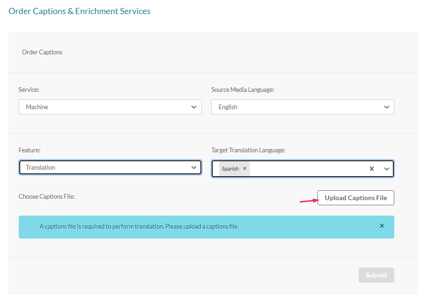The image size is (422, 299).
Task: Click the Source Media Language chevron arrow
Action: pos(386,107)
